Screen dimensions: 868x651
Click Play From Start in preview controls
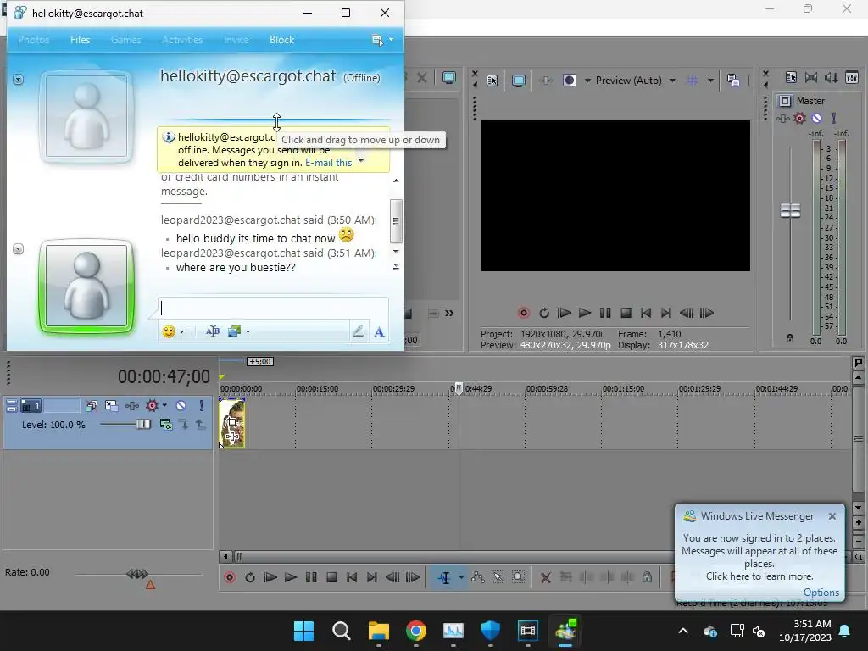[564, 313]
